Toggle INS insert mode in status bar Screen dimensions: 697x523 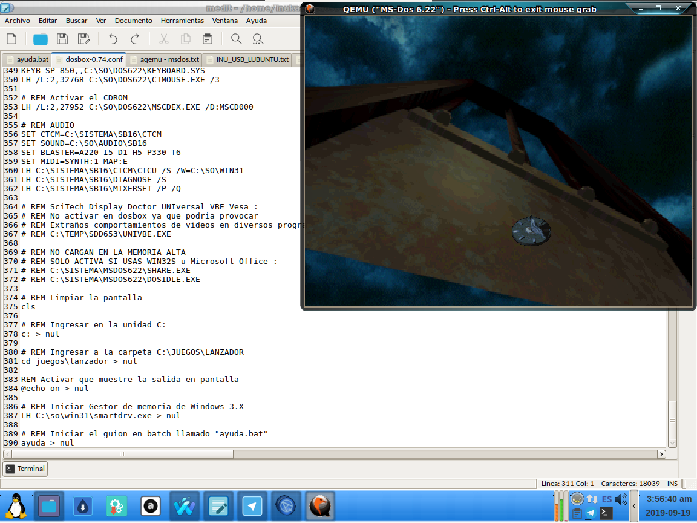coord(673,484)
